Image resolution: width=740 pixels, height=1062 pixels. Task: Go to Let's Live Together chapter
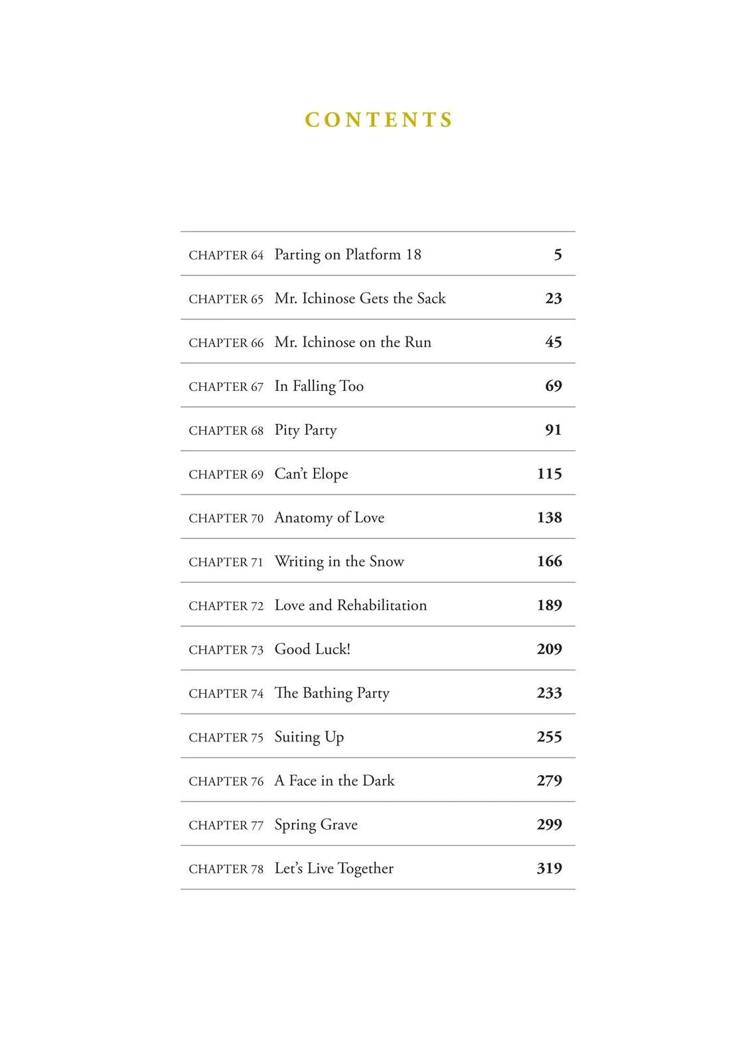tap(378, 868)
